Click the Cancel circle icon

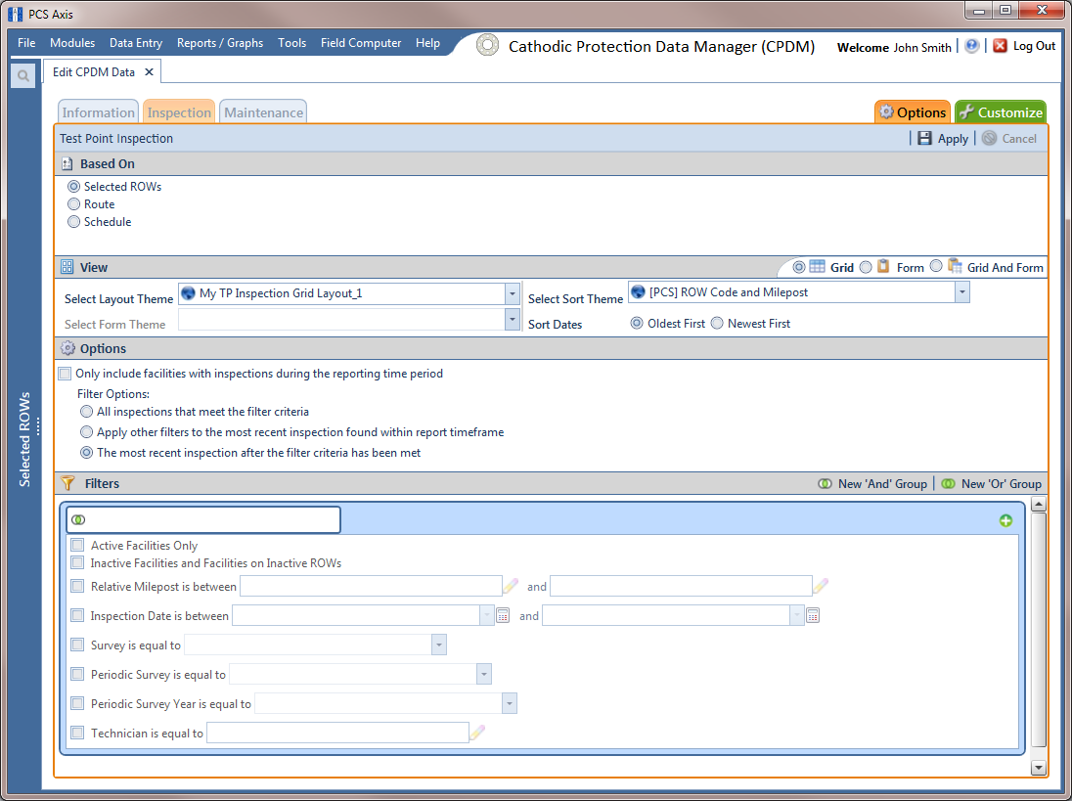[989, 138]
